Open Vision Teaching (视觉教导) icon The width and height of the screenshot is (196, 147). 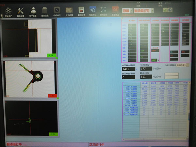pos(69,11)
